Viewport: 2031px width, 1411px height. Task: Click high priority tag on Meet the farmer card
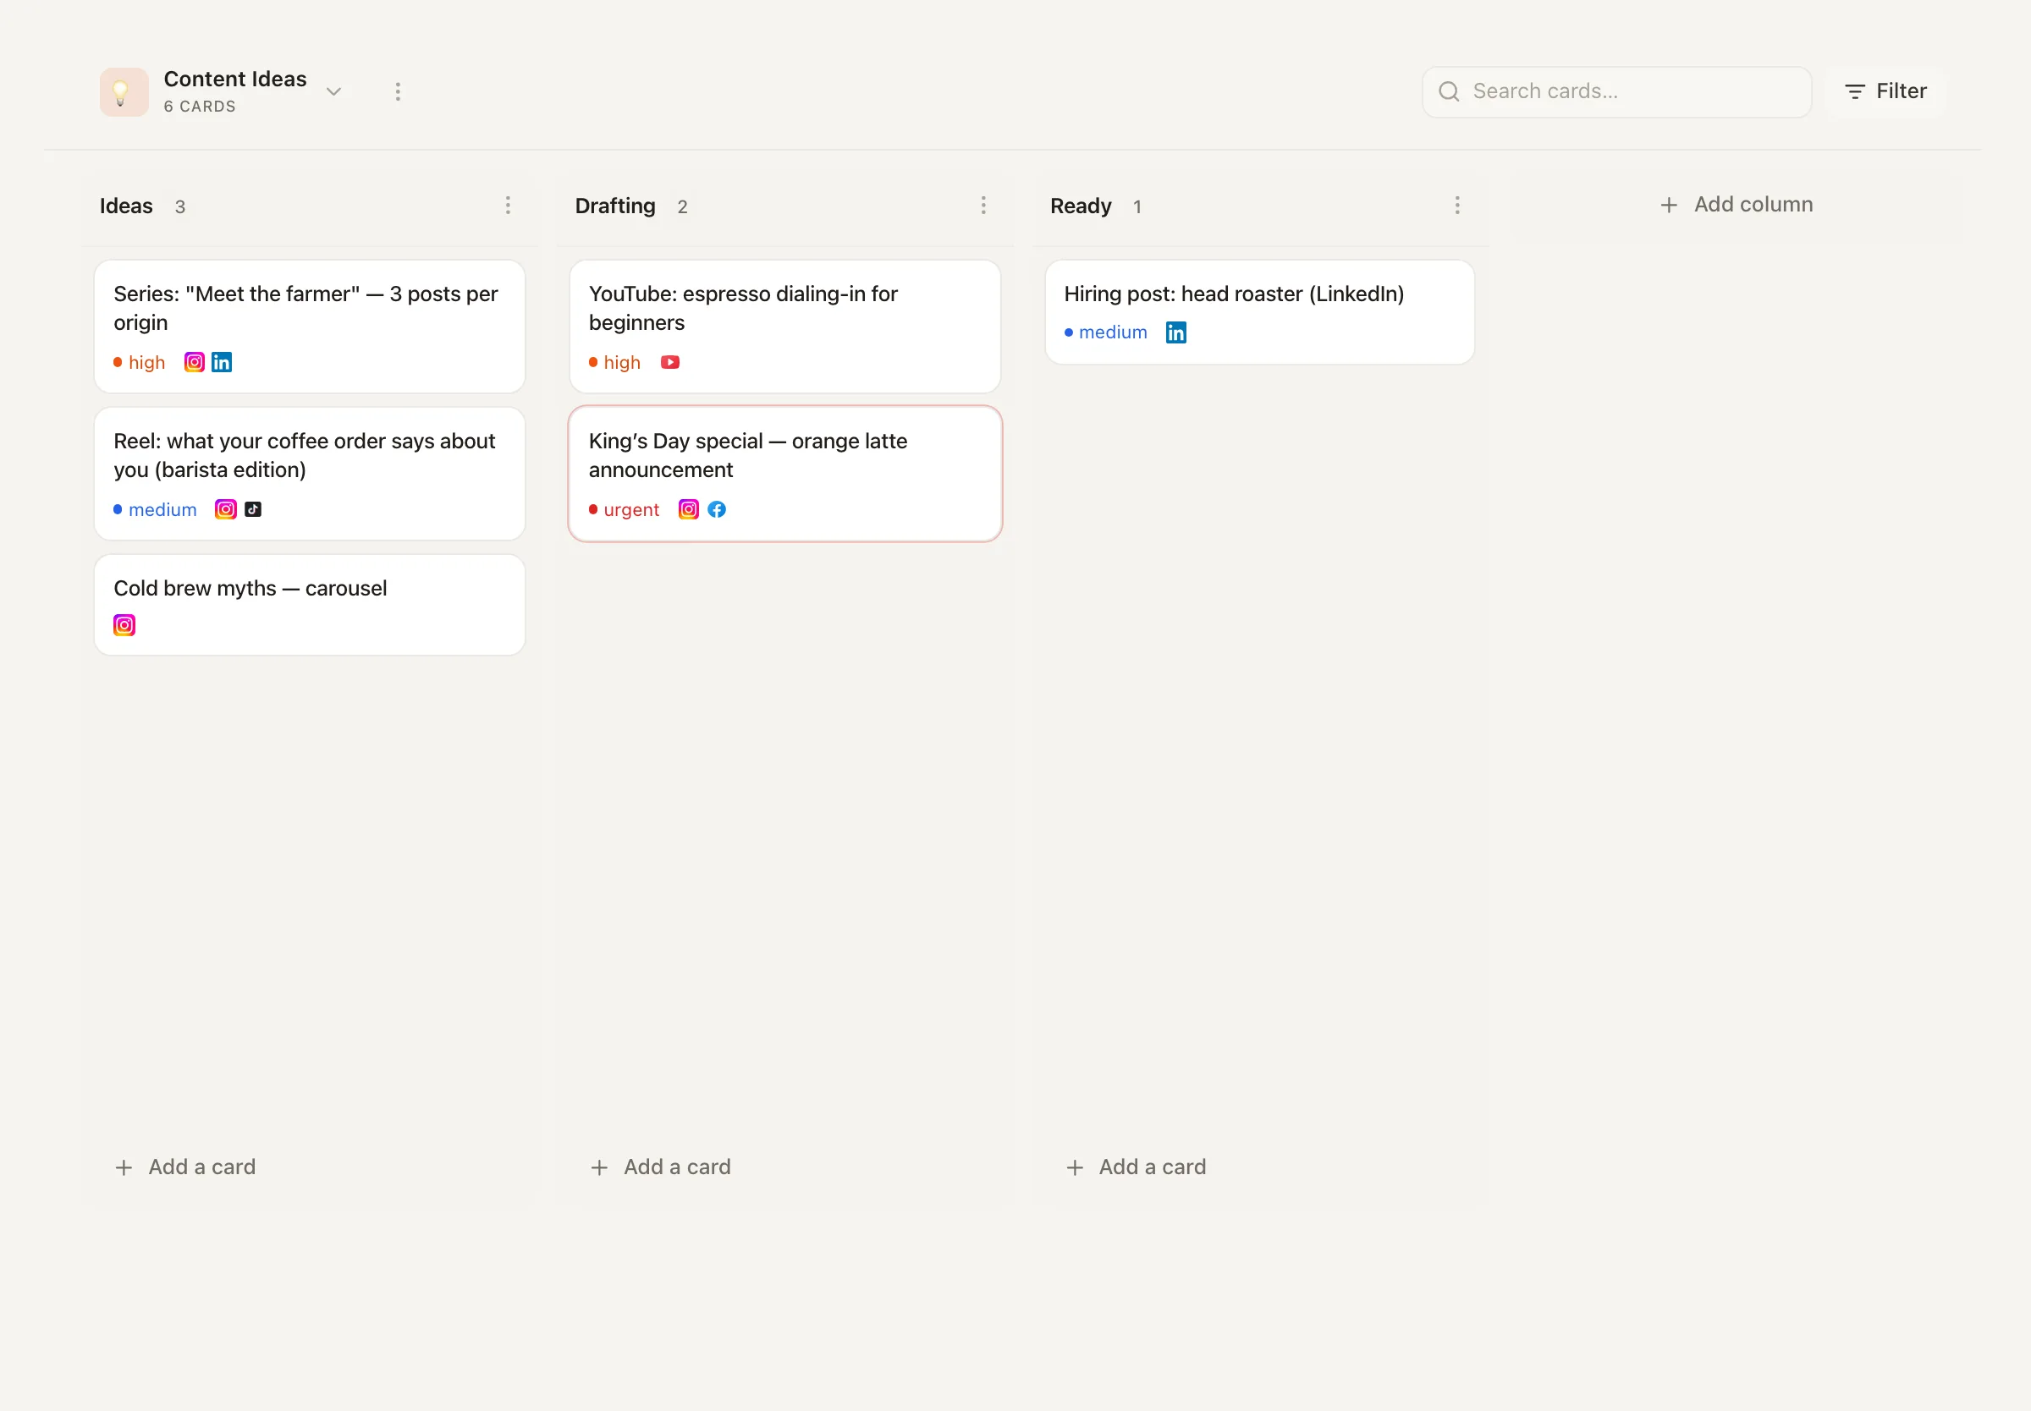140,362
